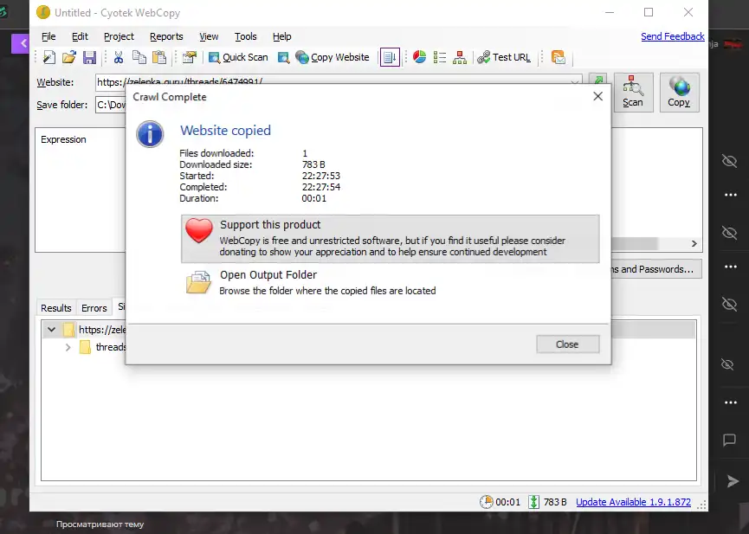Open the File menu
This screenshot has width=749, height=534.
(48, 36)
